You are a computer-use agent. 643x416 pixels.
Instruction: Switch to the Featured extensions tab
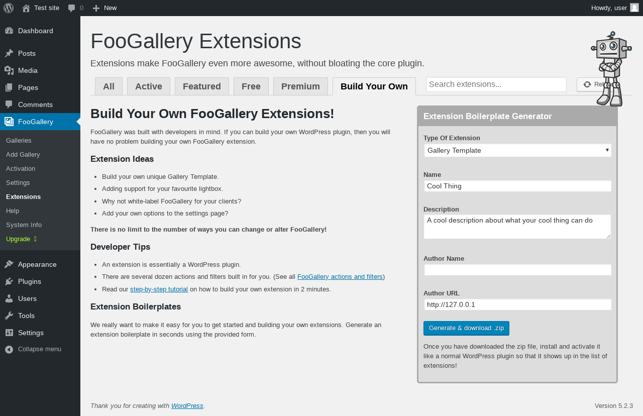coord(202,86)
